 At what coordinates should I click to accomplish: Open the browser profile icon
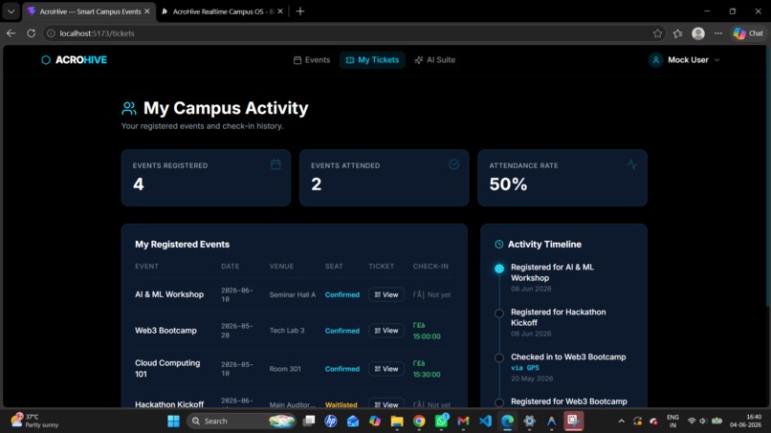click(x=697, y=33)
